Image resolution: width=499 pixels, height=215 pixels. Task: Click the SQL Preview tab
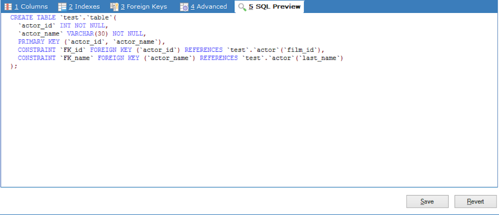(x=269, y=6)
